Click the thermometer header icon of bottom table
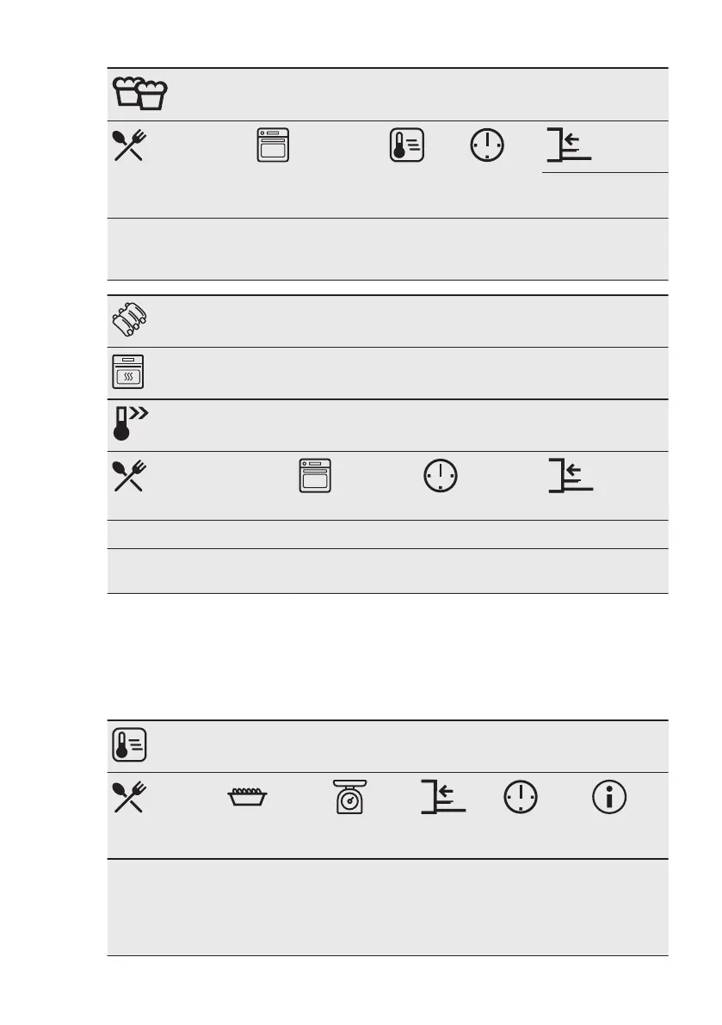The height and width of the screenshot is (1025, 722). [x=129, y=745]
